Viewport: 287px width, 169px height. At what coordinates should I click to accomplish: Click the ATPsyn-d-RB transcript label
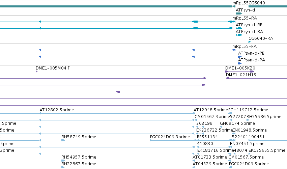click(249, 25)
